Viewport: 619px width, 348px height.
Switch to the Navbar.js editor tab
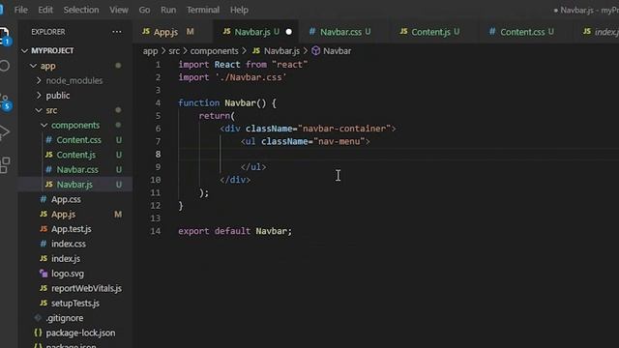(256, 32)
